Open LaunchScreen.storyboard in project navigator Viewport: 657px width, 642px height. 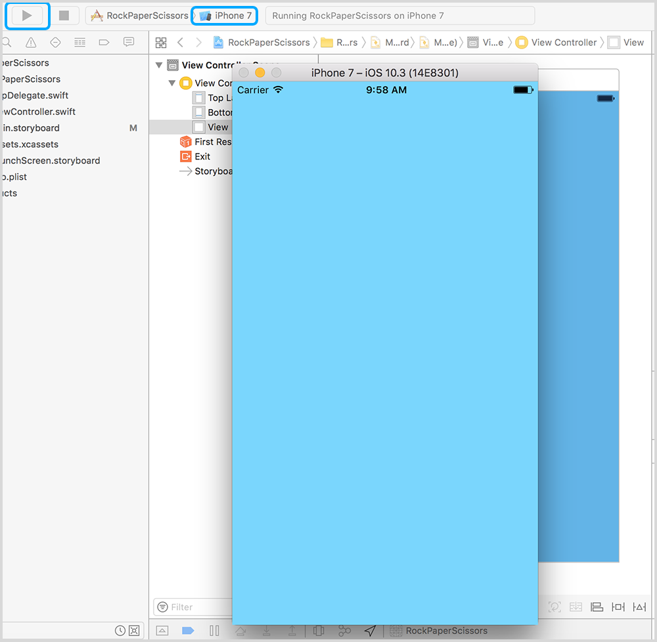tap(51, 160)
